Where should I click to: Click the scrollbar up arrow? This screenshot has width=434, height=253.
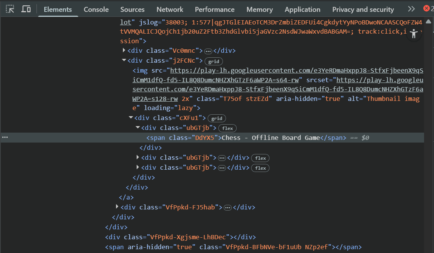click(428, 22)
